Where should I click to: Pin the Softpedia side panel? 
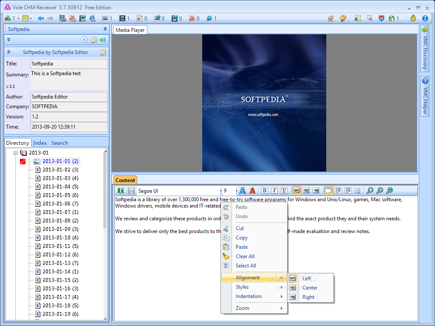[x=105, y=29]
